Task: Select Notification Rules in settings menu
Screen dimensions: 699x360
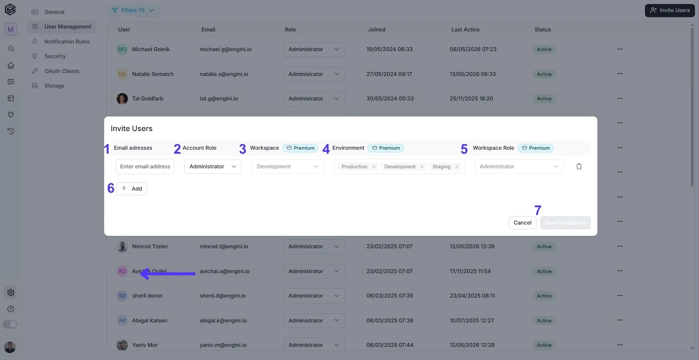Action: tap(67, 42)
